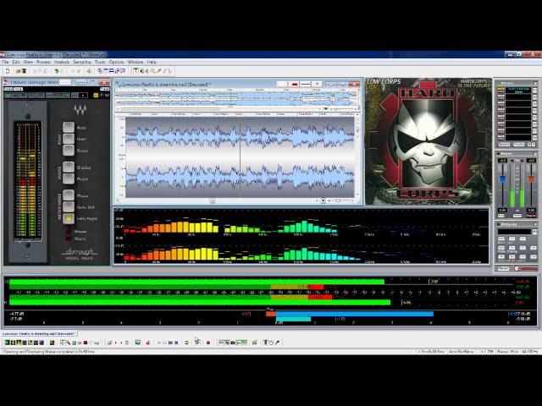Click the red button under the right master fader
The height and width of the screenshot is (406, 542).
pyautogui.click(x=531, y=216)
